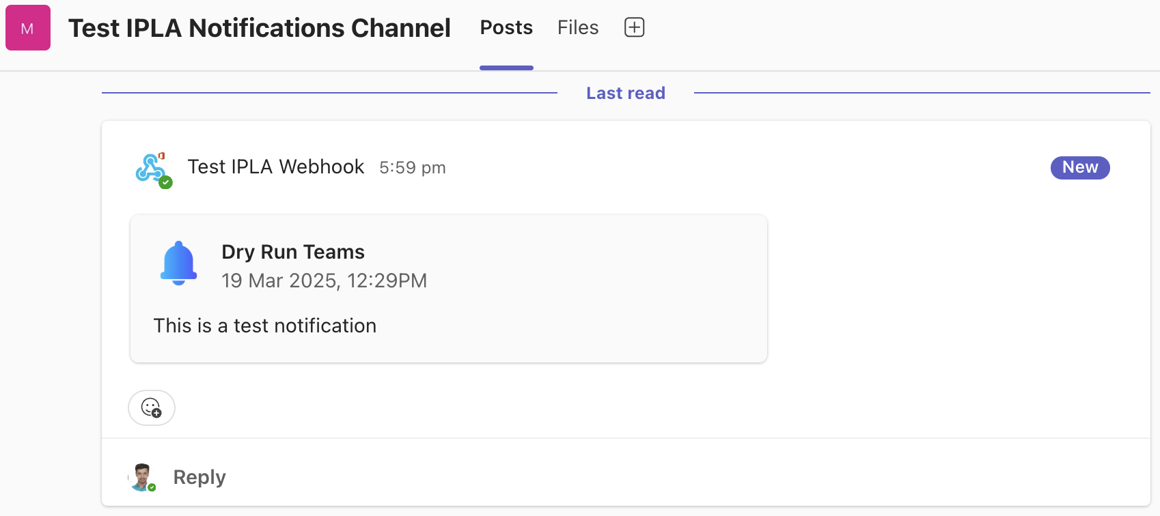The height and width of the screenshot is (516, 1160).
Task: Switch to the Posts tab
Action: (506, 28)
